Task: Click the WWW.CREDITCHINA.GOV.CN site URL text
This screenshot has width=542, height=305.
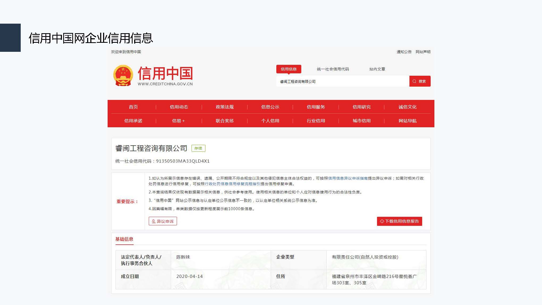Action: (x=165, y=84)
